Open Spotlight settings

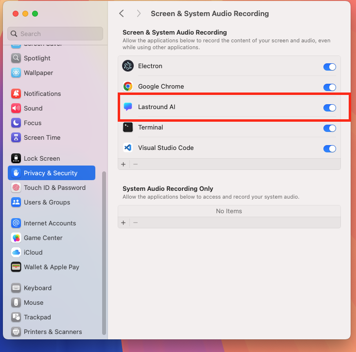[37, 58]
